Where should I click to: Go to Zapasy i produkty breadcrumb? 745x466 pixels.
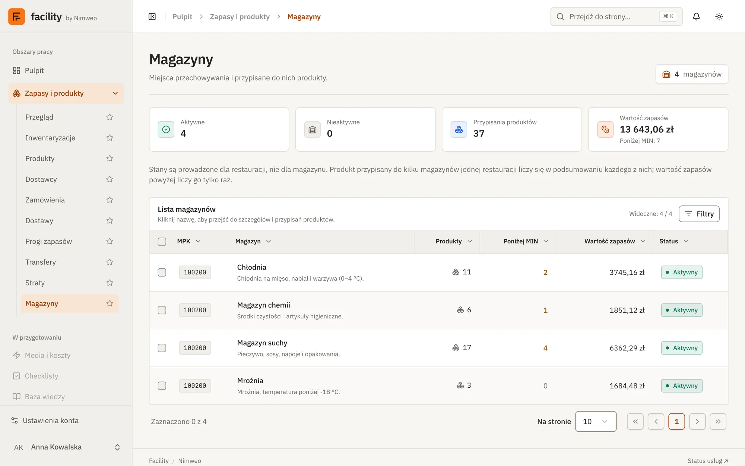click(x=240, y=16)
